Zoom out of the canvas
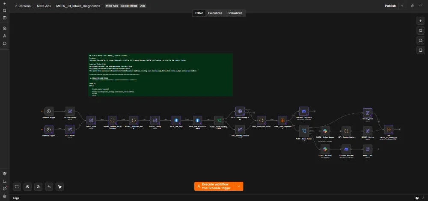This screenshot has height=201, width=428. (x=39, y=186)
